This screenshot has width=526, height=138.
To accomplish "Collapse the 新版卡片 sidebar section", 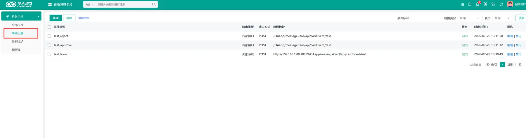I will 21,16.
